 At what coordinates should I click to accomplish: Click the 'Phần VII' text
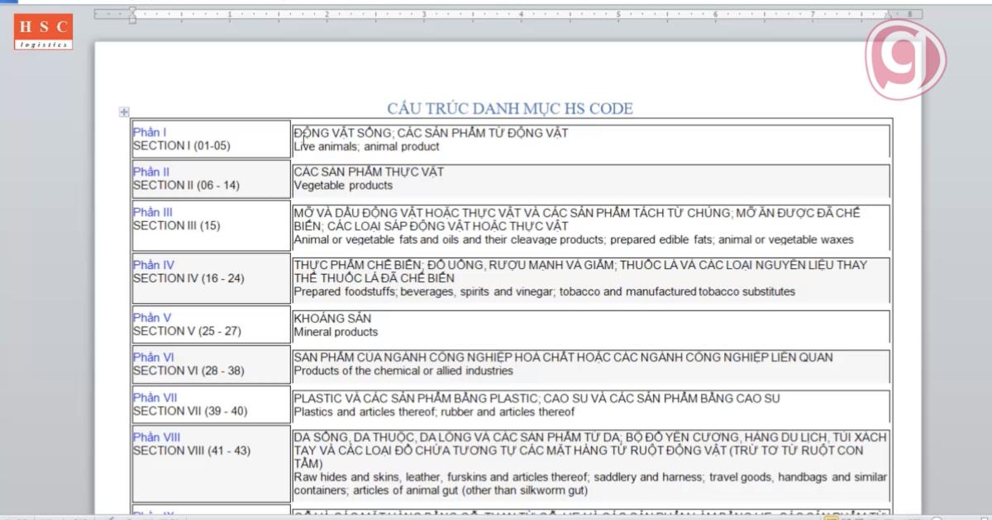[155, 398]
